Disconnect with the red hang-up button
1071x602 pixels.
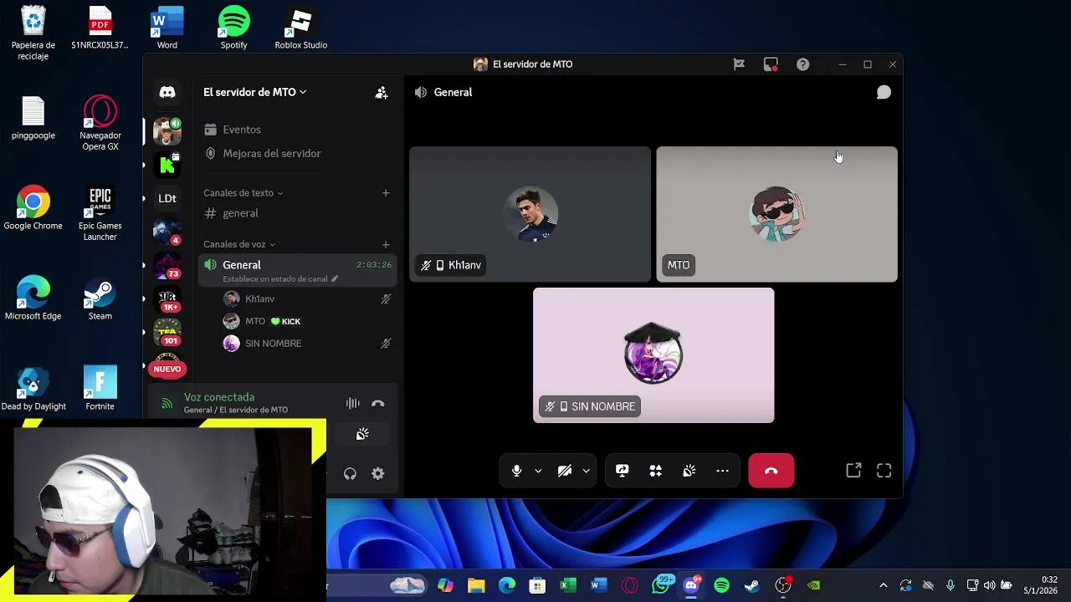pyautogui.click(x=771, y=471)
